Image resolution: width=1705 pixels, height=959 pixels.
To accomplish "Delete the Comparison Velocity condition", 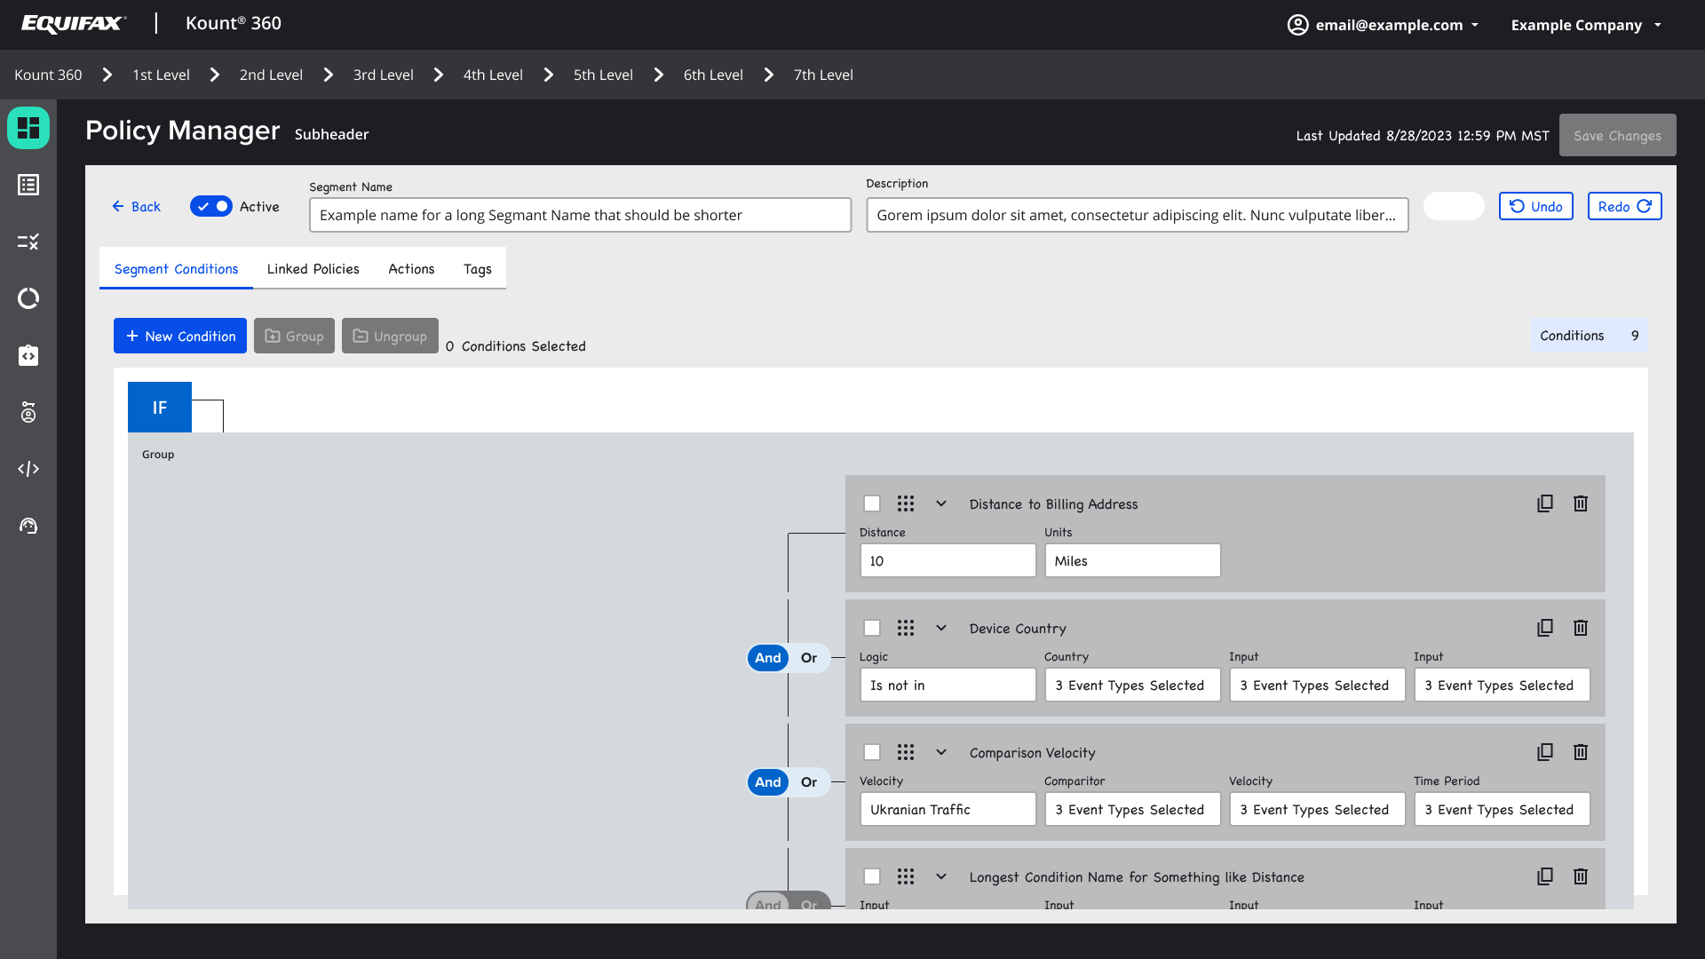I will (x=1581, y=752).
